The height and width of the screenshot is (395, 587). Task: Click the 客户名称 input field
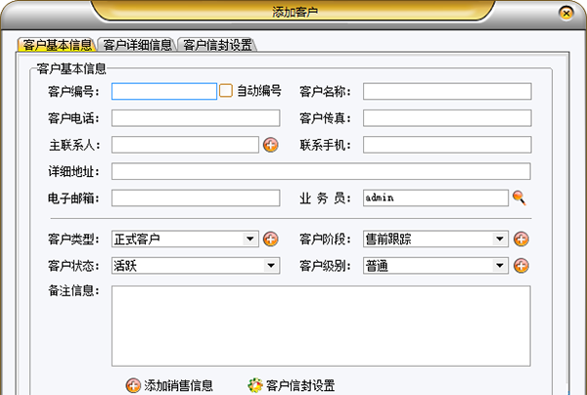[x=447, y=91]
